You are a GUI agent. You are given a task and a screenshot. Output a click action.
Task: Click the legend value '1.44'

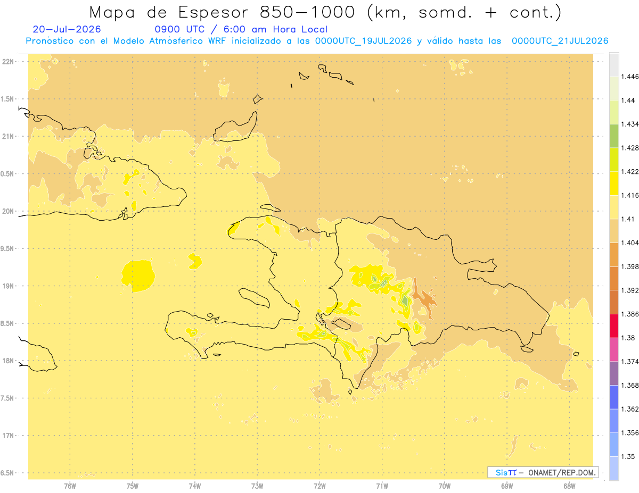629,101
